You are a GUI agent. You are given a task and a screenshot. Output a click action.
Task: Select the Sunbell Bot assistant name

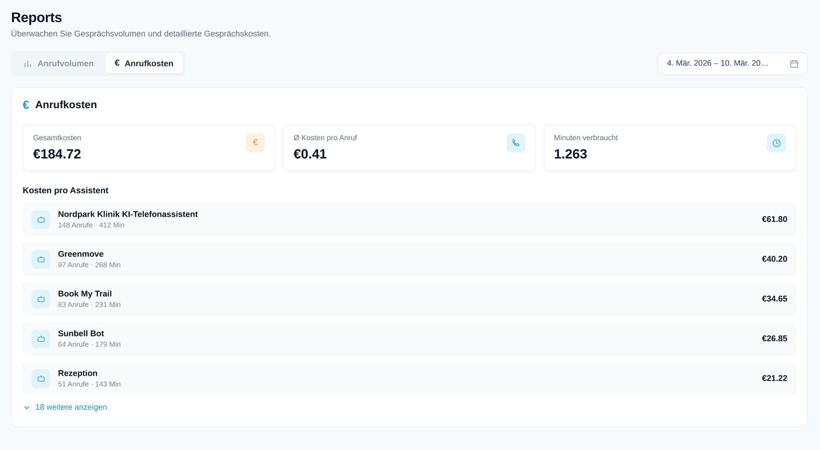tap(81, 334)
